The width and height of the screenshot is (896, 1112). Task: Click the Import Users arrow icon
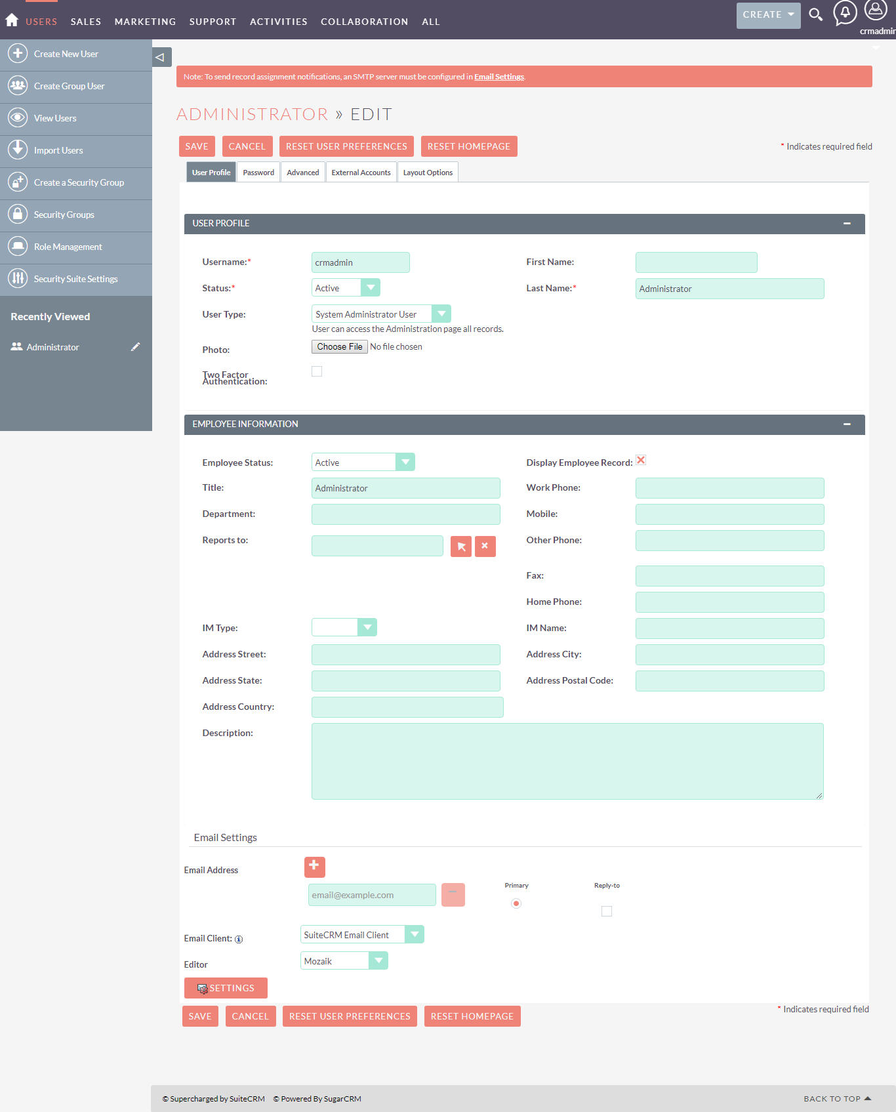pos(18,150)
